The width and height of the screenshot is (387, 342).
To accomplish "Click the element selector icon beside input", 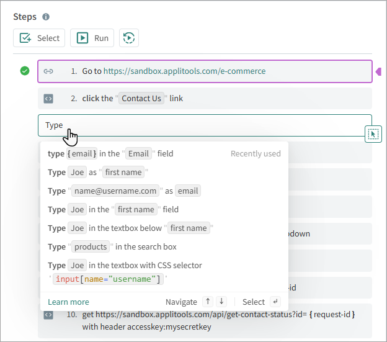I will (373, 133).
